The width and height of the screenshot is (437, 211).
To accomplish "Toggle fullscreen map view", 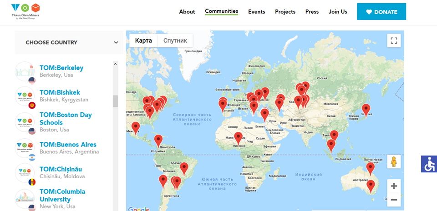I will [x=394, y=40].
